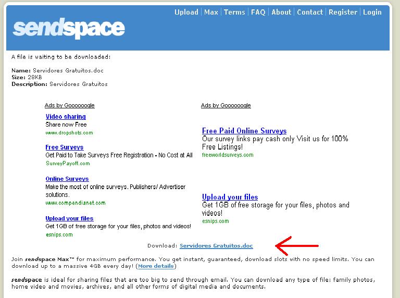
Task: Click 'sendspace is ideal for sharing' paragraph
Action: 193,283
